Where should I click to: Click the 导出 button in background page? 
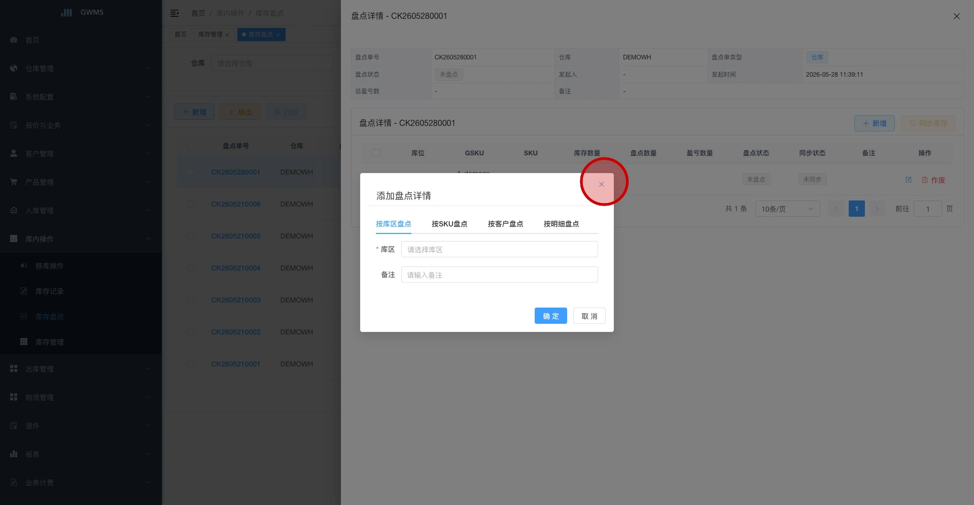tap(240, 112)
